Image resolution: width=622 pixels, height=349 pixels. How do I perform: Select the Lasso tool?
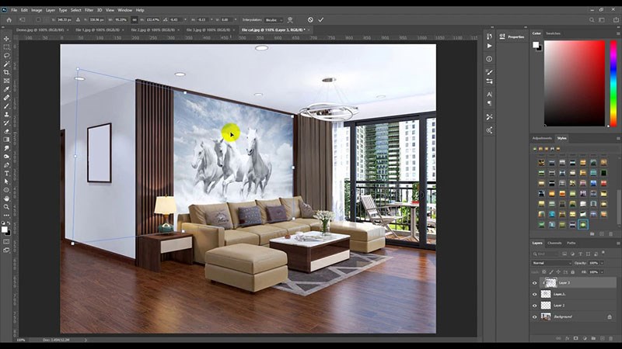click(x=6, y=55)
